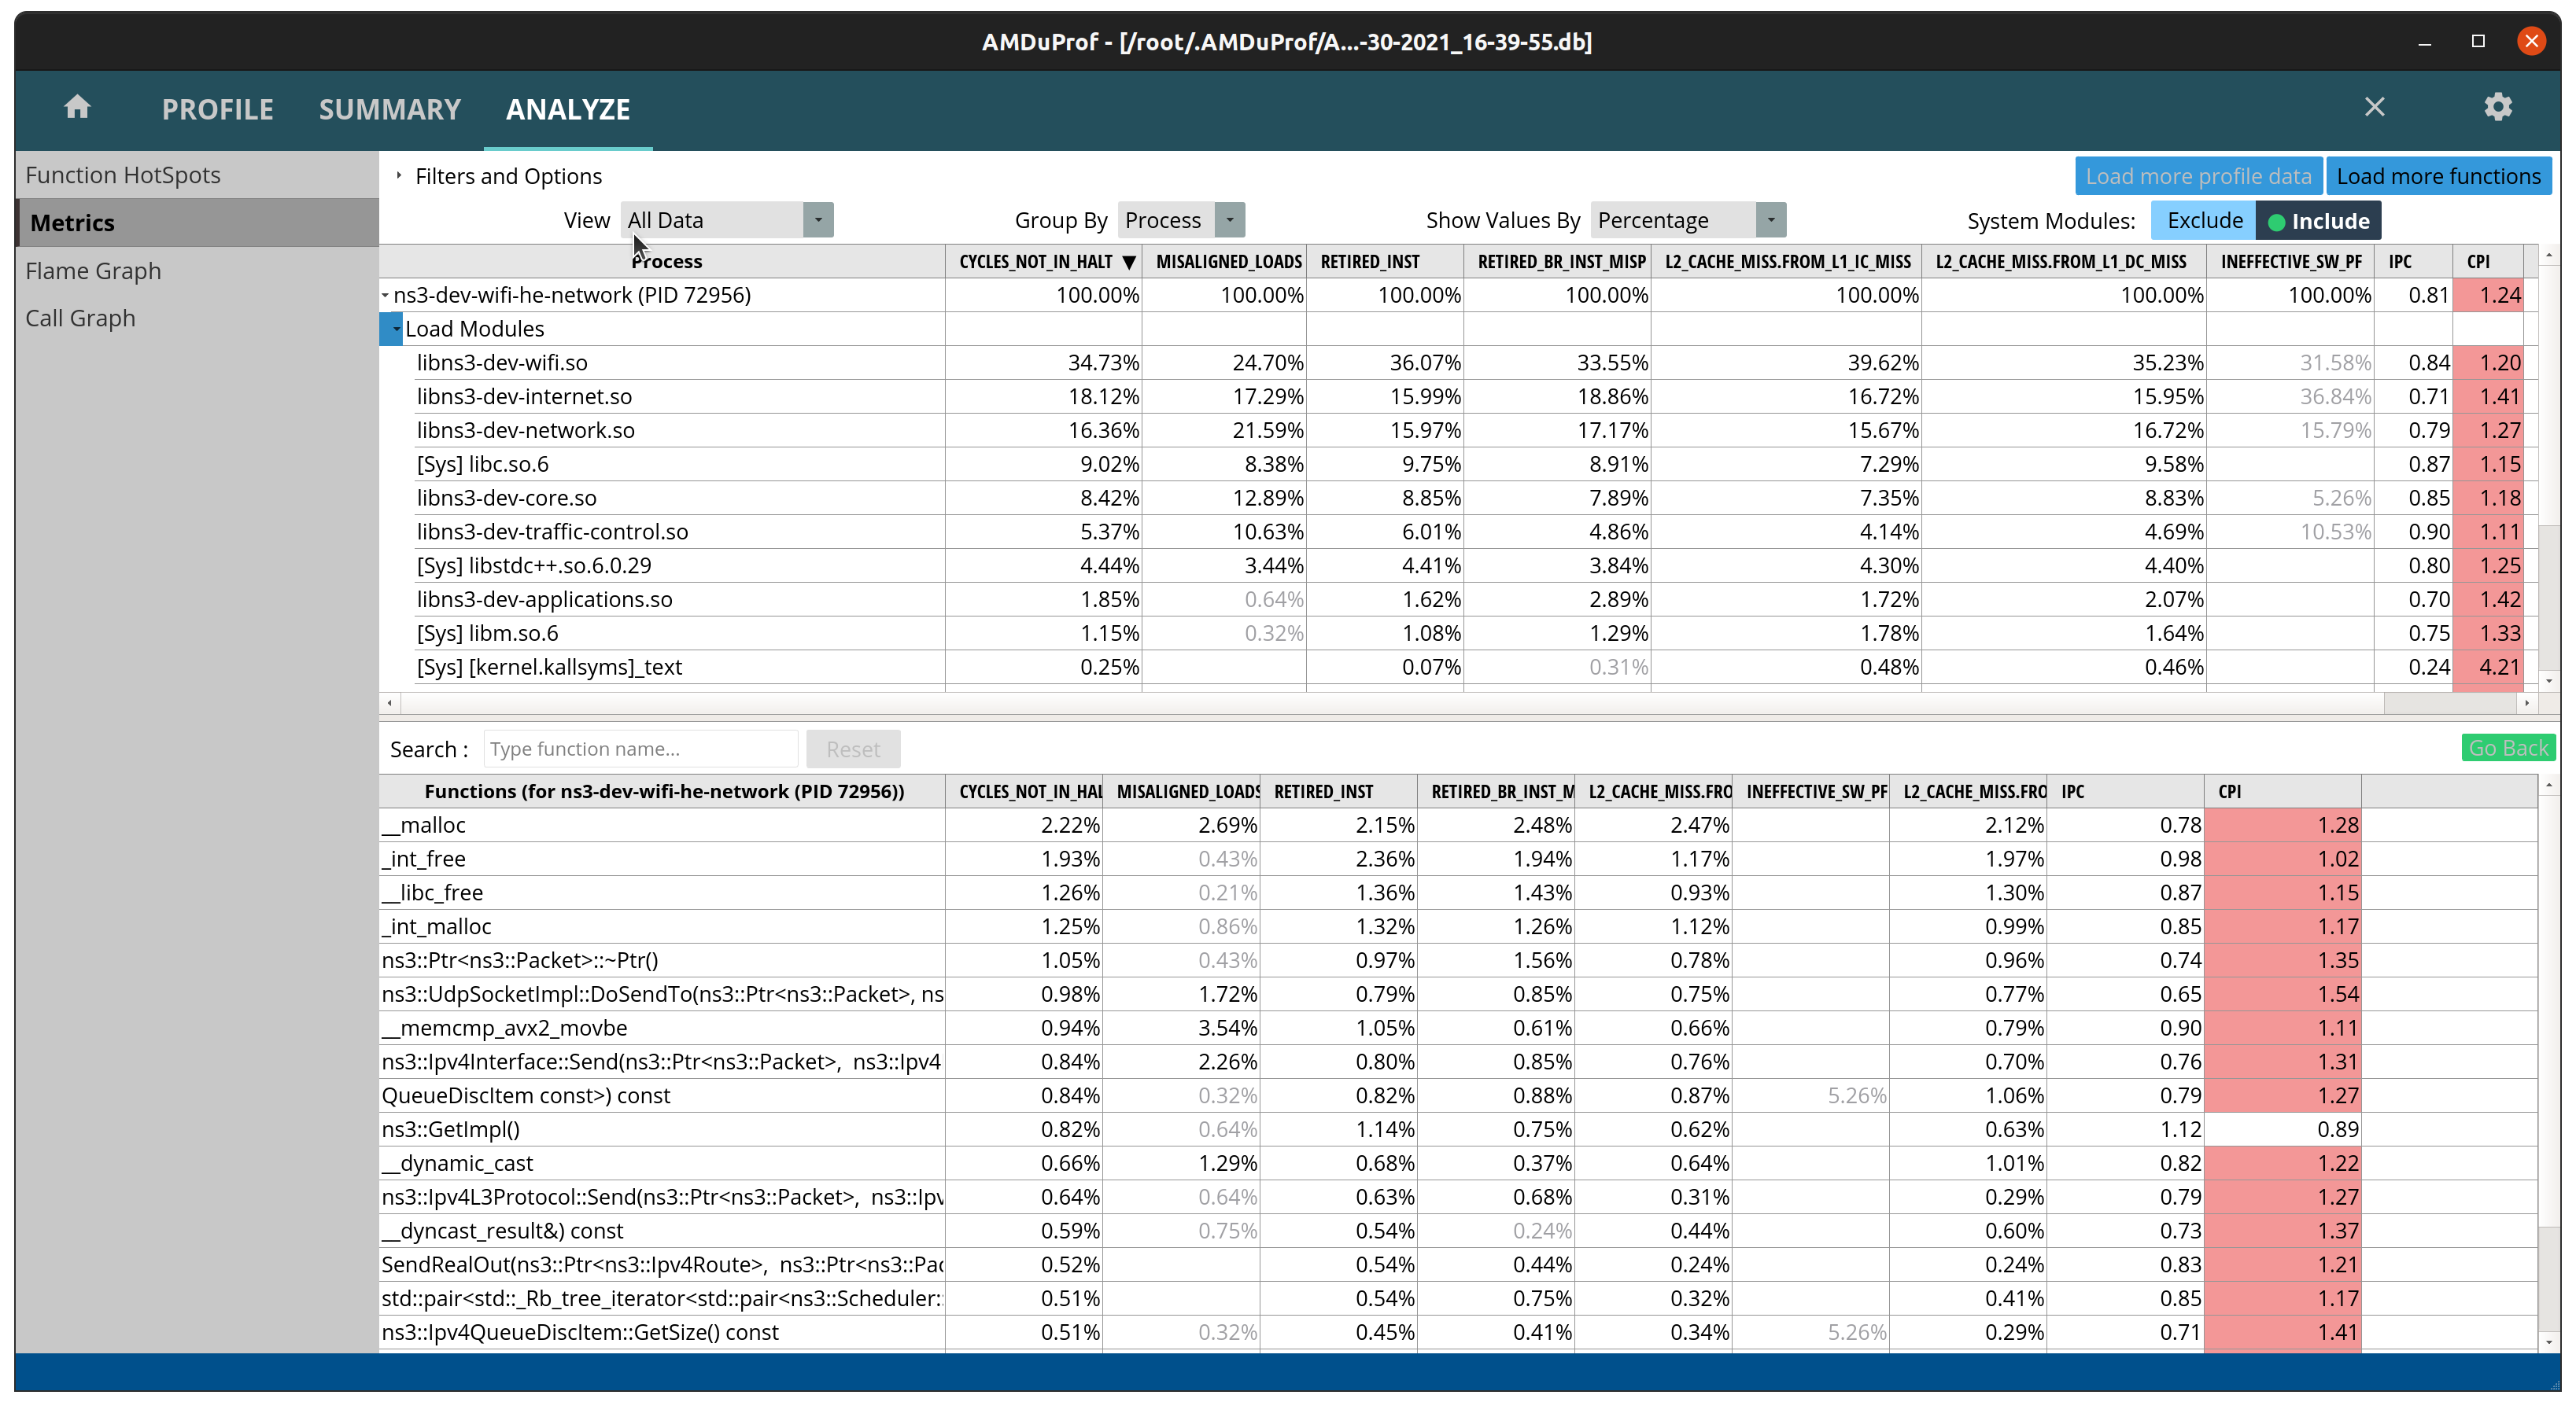Switch to the PROFILE tab
Viewport: 2576px width, 1406px height.
[217, 109]
